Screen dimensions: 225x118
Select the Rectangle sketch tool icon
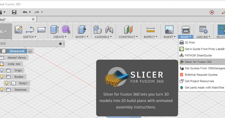(x=42, y=30)
